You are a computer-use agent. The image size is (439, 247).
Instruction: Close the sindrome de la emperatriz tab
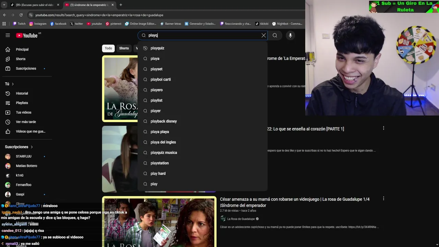(112, 5)
